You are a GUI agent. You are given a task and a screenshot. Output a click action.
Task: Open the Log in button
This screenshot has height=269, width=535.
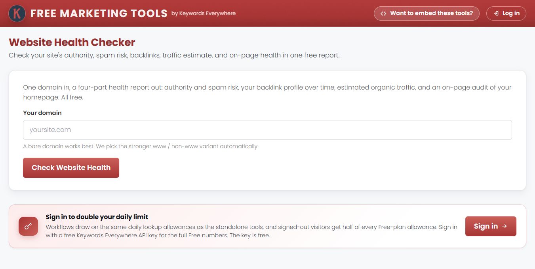tap(506, 13)
